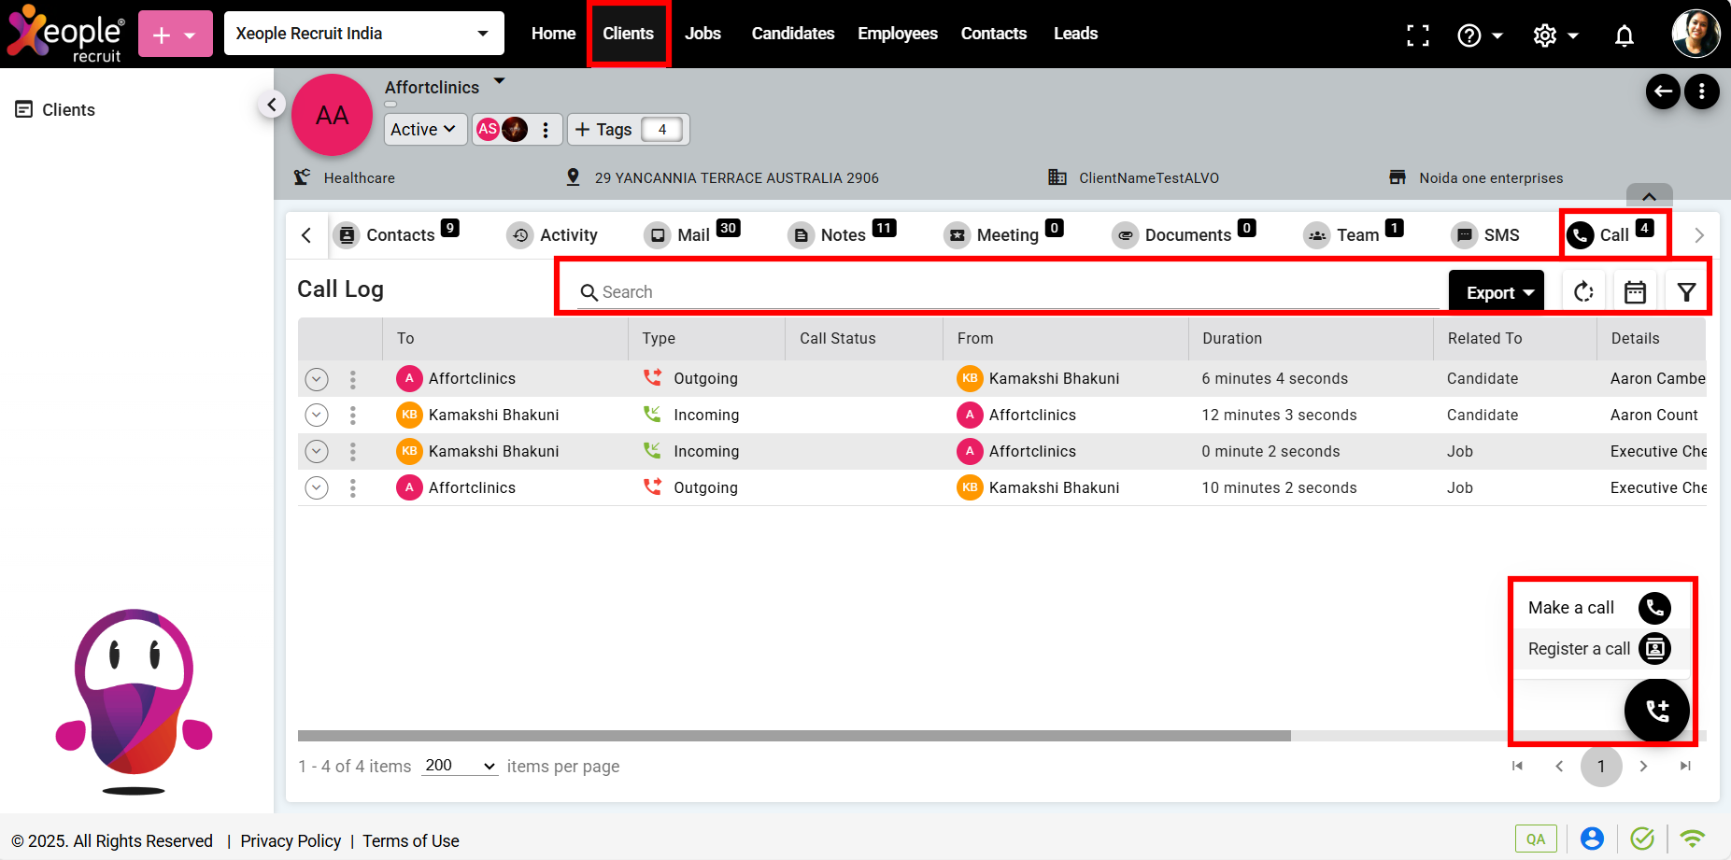Open the Contacts top menu item
Image resolution: width=1731 pixels, height=860 pixels.
(994, 34)
